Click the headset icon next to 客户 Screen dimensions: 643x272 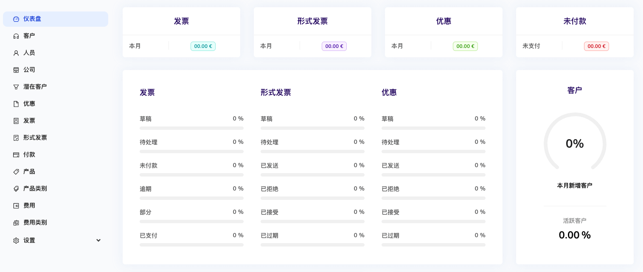tap(16, 36)
